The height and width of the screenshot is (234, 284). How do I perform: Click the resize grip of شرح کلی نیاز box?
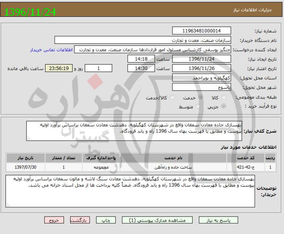(x=29, y=139)
